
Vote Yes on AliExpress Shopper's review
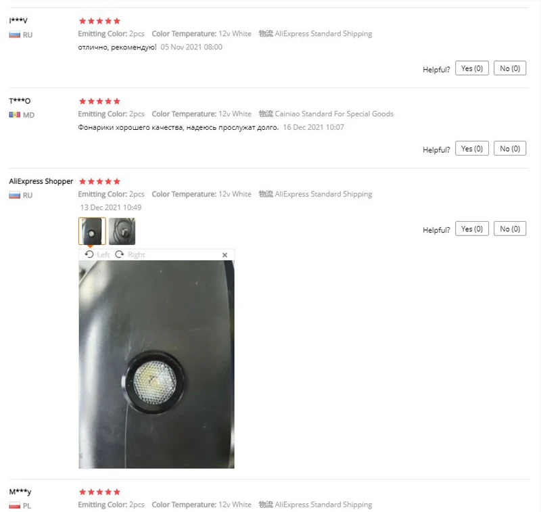471,229
